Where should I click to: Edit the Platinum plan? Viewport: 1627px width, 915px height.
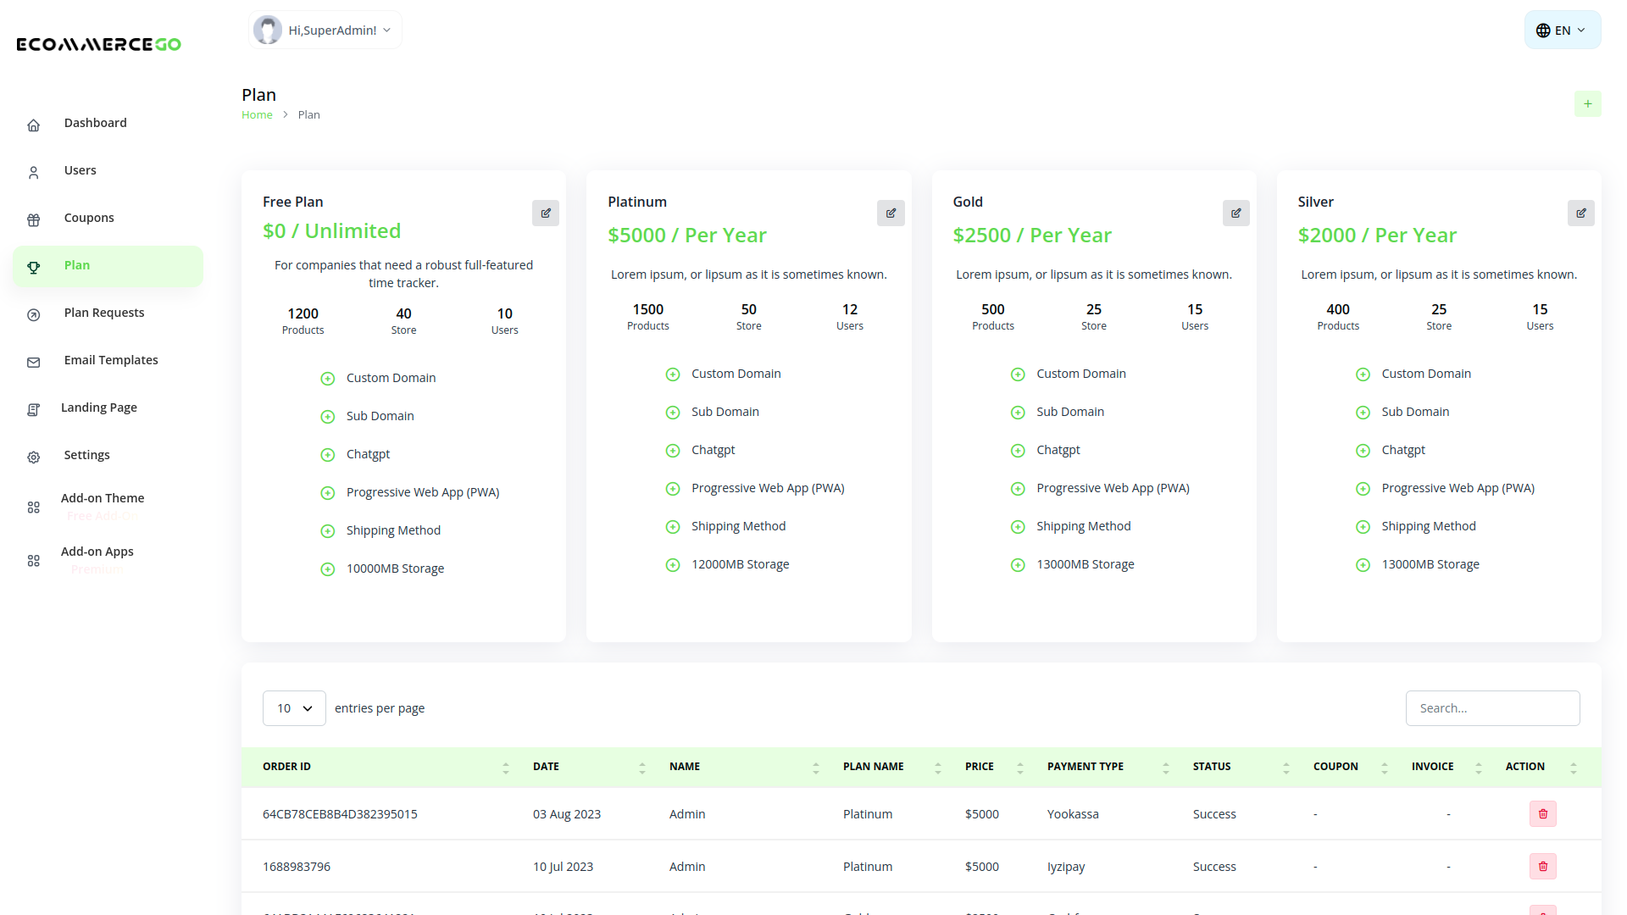[x=891, y=213]
